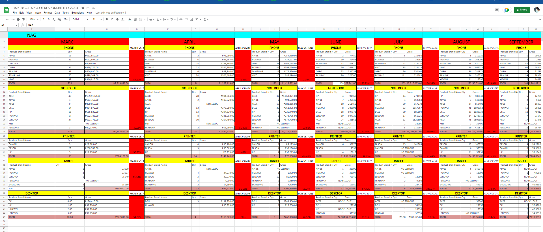Insert a link

[x=181, y=19]
